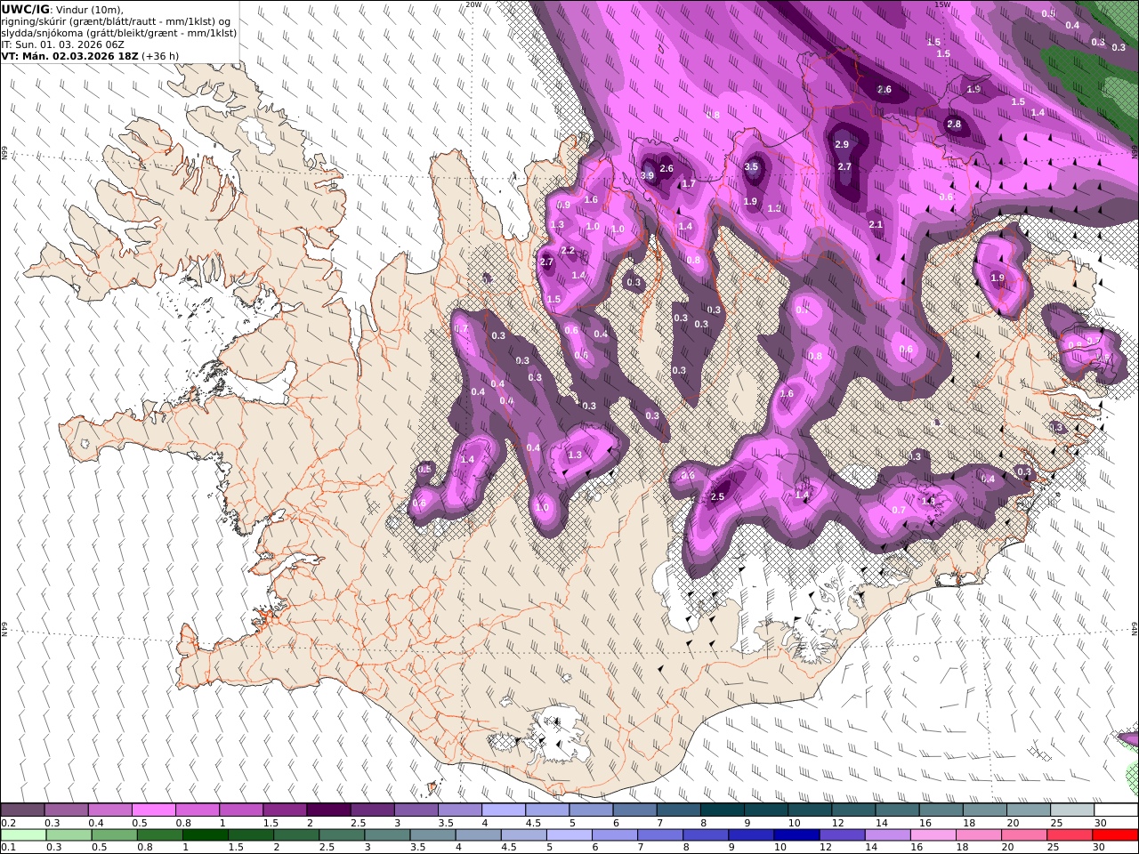The width and height of the screenshot is (1139, 854).
Task: Pick the white snow scale swatch above 30
Action: click(1116, 810)
